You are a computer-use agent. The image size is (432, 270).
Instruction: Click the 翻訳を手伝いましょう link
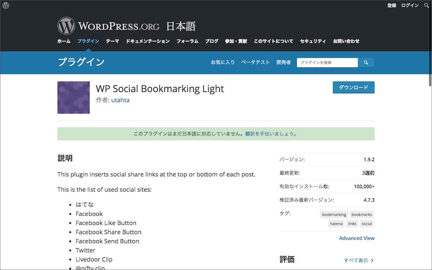tap(270, 134)
